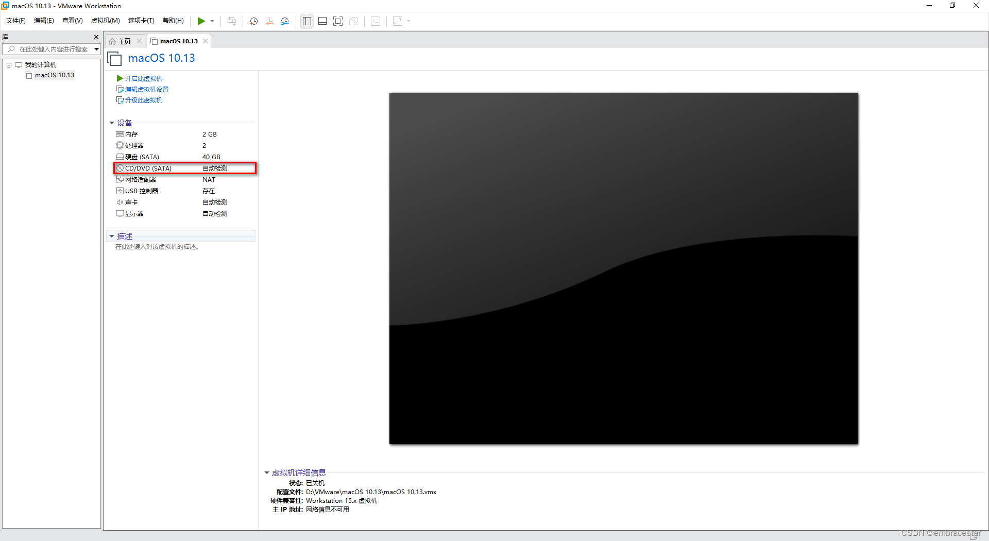Click the 2 GB memory value
The height and width of the screenshot is (541, 989).
coord(209,134)
